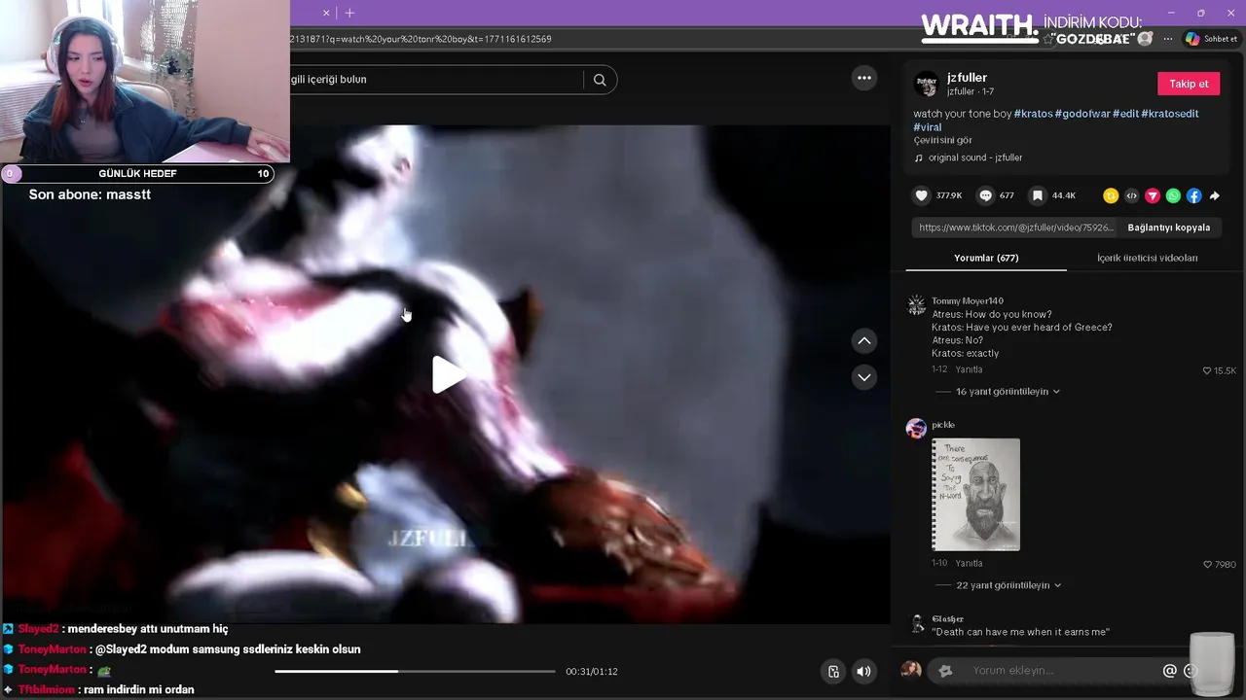Viewport: 1246px width, 700px height.
Task: Reply to Tommy Moyer140's comment
Action: [969, 369]
